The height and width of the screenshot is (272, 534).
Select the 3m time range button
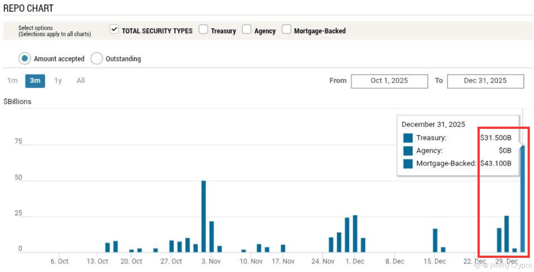click(35, 81)
